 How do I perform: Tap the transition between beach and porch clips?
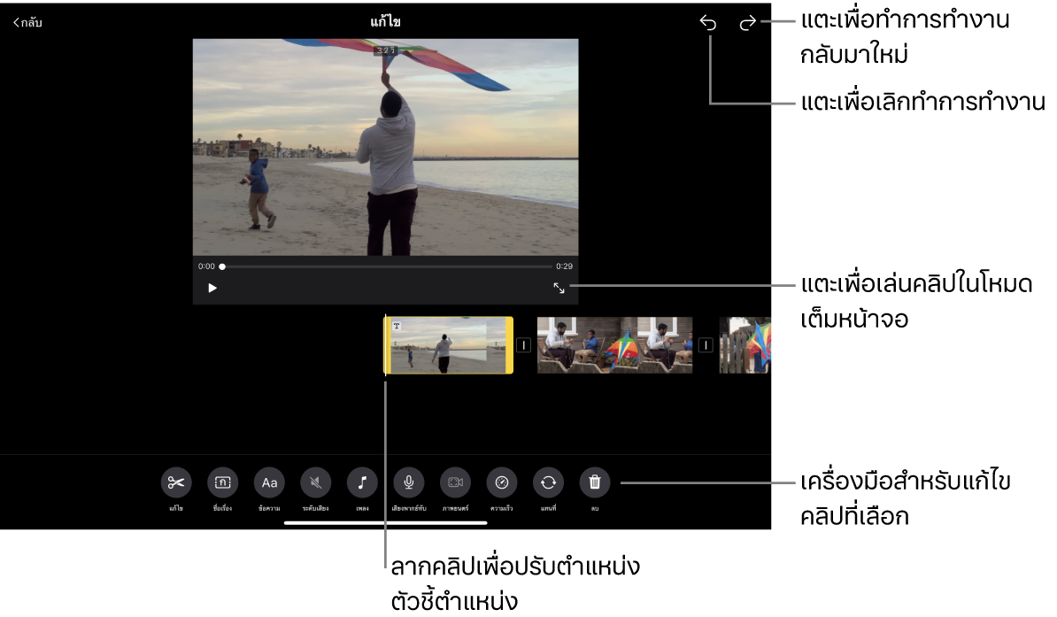pos(524,345)
